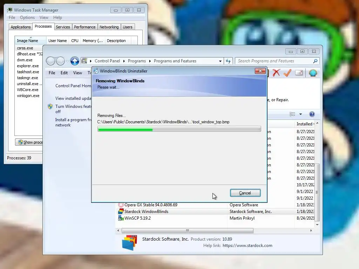Screen dimensions: 359x269
Task: Switch to Processes tab in Task Manager
Action: pos(43,26)
